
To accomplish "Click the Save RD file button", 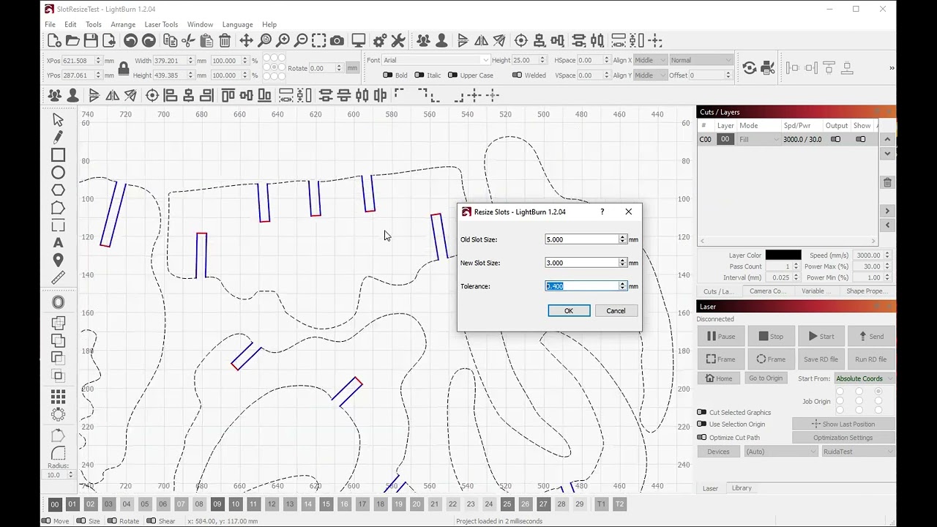I will point(821,359).
